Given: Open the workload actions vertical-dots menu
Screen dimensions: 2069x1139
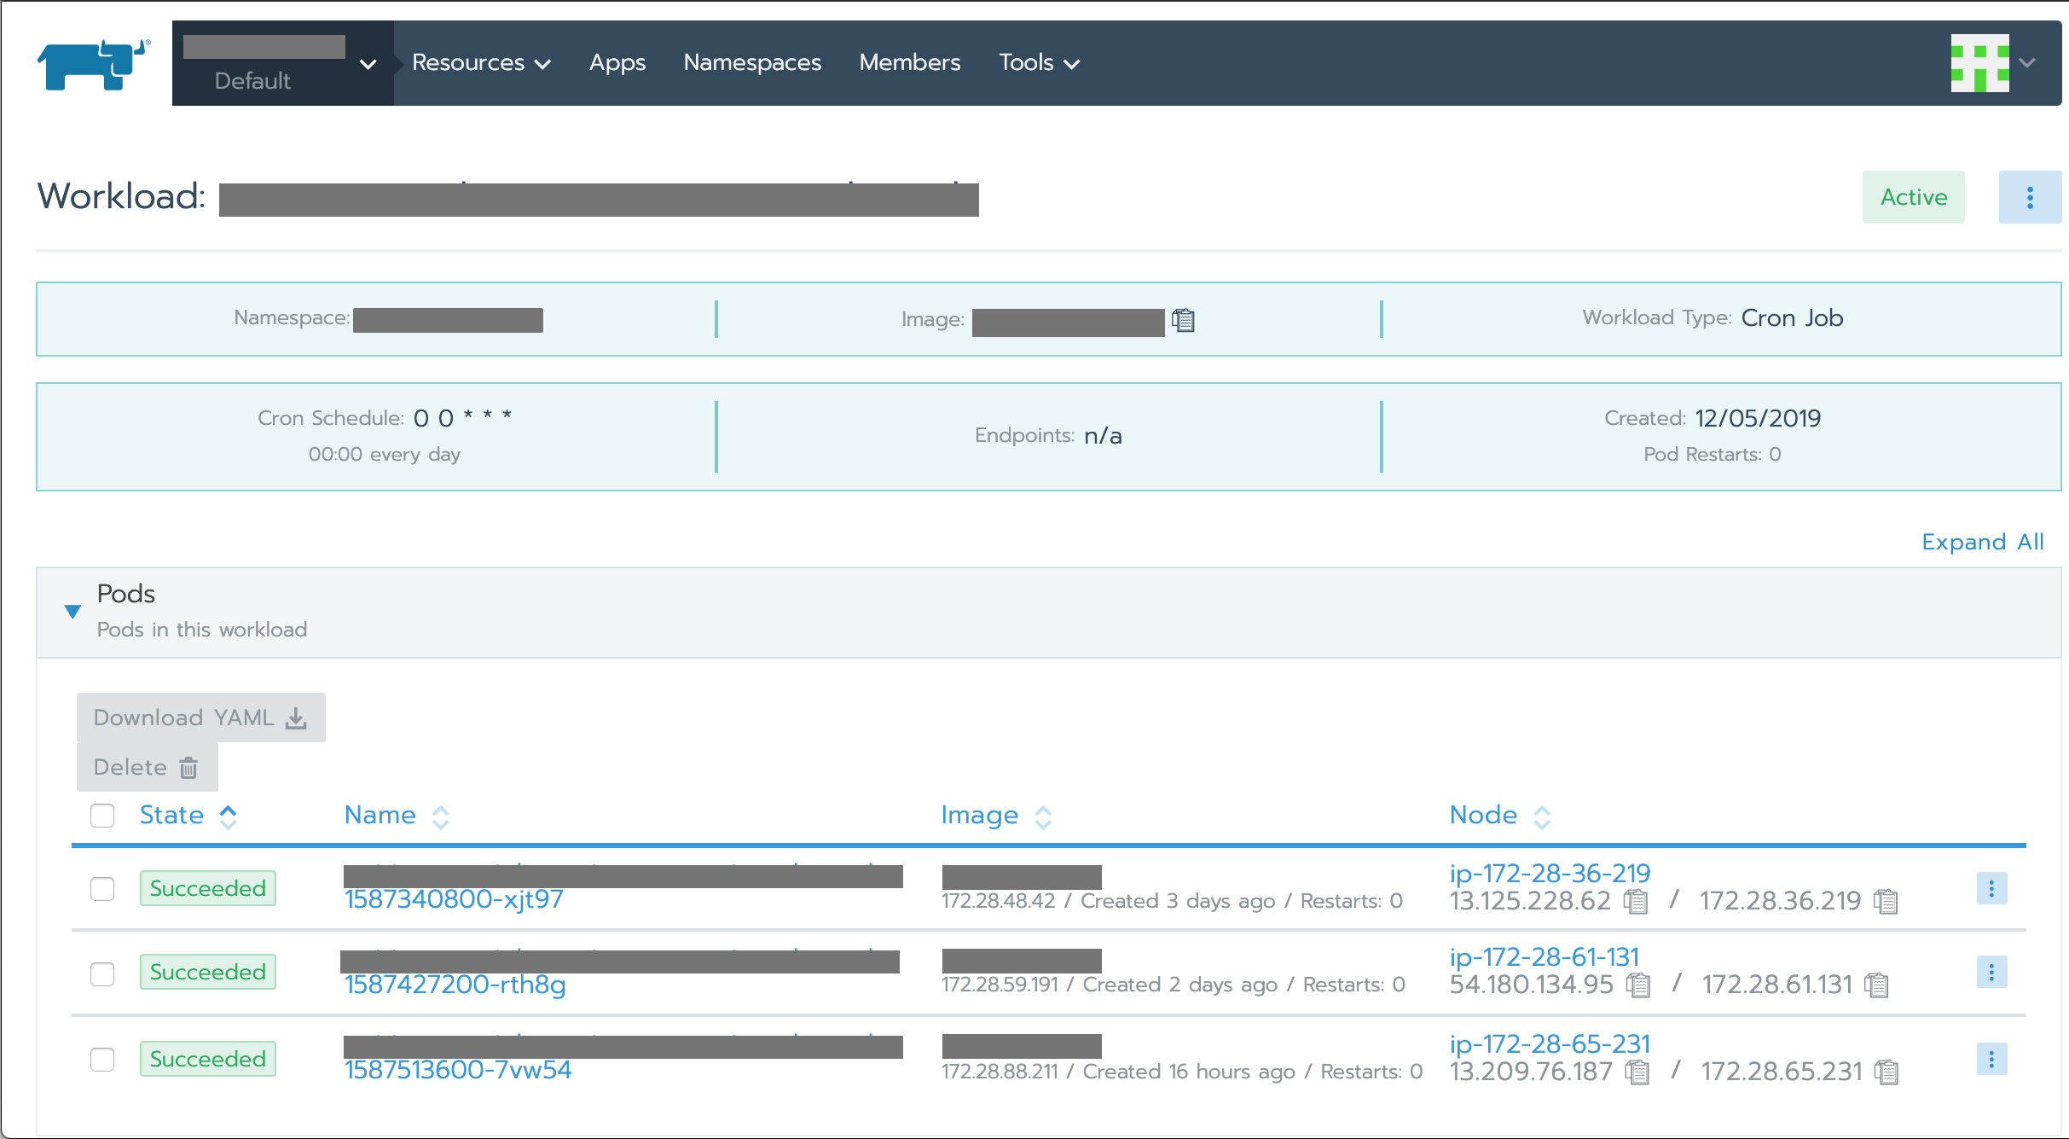Looking at the screenshot, I should pyautogui.click(x=2030, y=197).
